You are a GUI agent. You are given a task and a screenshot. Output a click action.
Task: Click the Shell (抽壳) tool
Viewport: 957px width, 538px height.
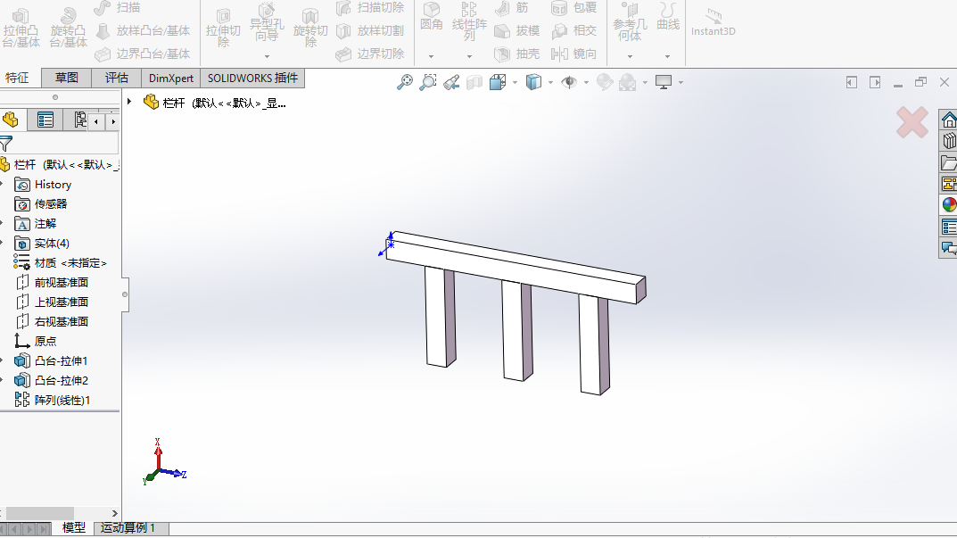(x=516, y=54)
